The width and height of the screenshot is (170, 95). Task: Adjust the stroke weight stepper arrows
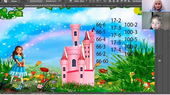point(19,1)
